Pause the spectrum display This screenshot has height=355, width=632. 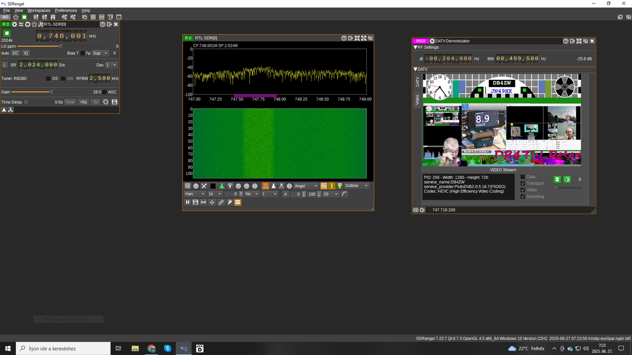click(188, 202)
